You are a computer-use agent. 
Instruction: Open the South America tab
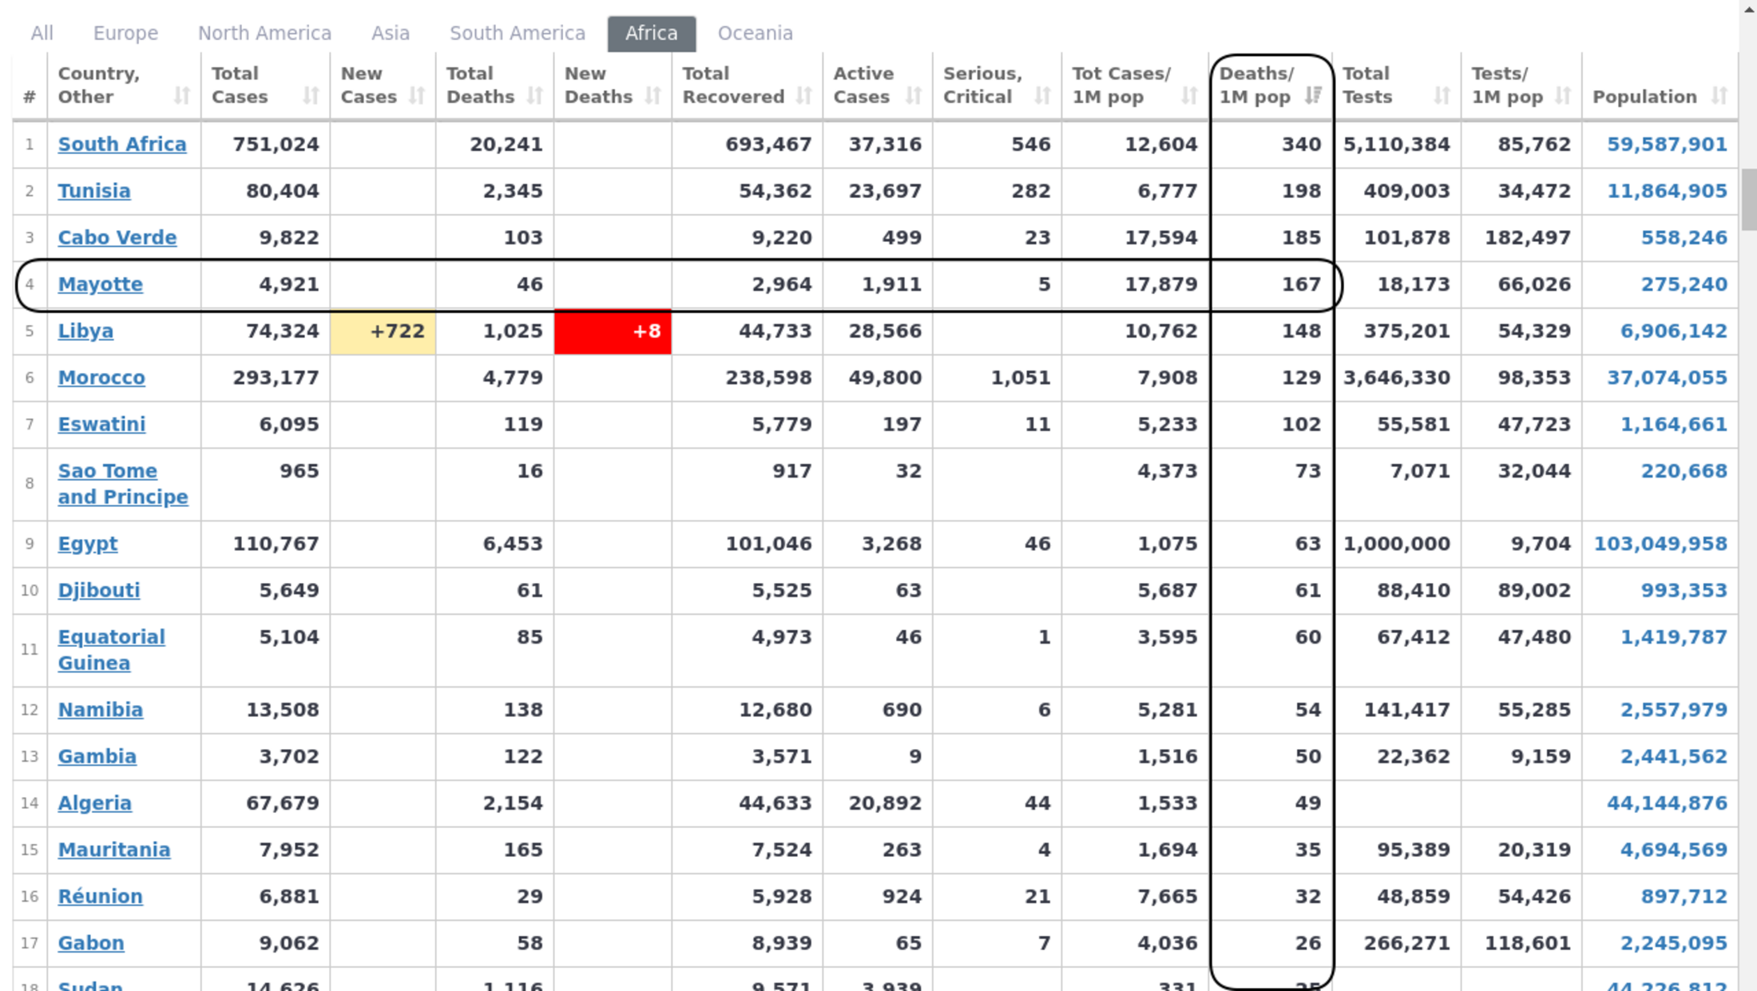pos(517,34)
